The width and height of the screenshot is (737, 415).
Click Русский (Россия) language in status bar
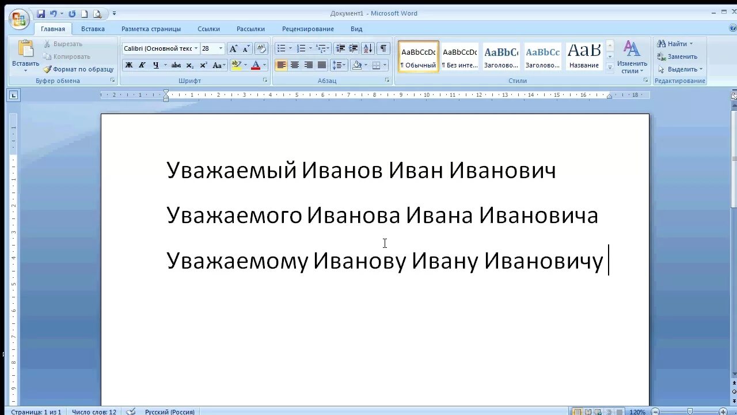(x=169, y=412)
